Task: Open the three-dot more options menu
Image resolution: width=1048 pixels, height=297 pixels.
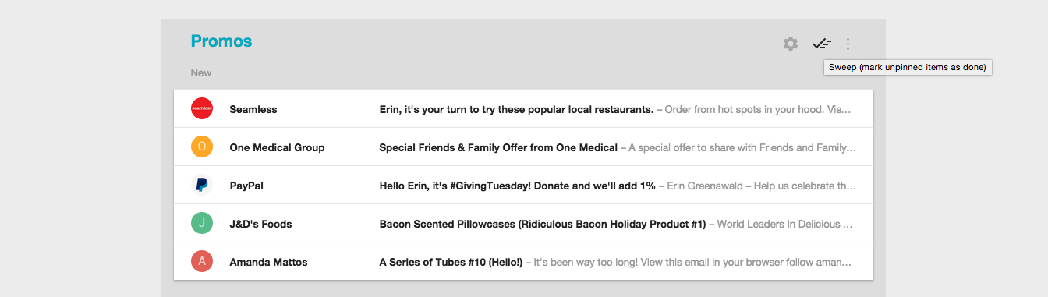Action: pos(848,44)
